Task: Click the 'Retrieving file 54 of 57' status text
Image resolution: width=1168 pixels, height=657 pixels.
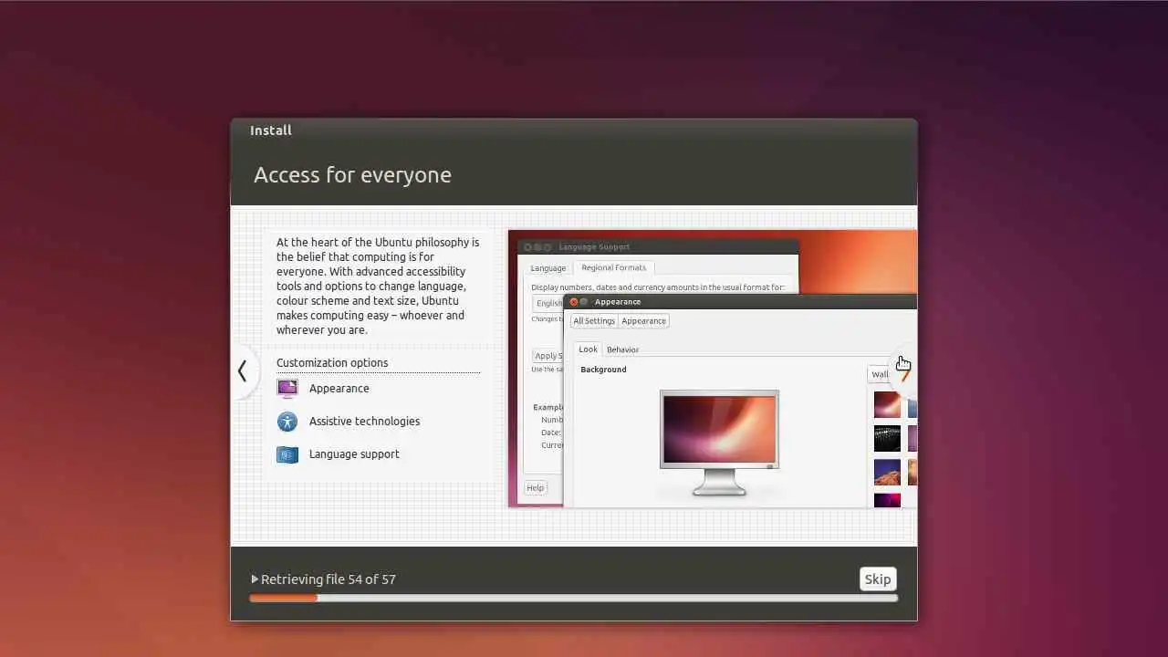Action: [328, 579]
